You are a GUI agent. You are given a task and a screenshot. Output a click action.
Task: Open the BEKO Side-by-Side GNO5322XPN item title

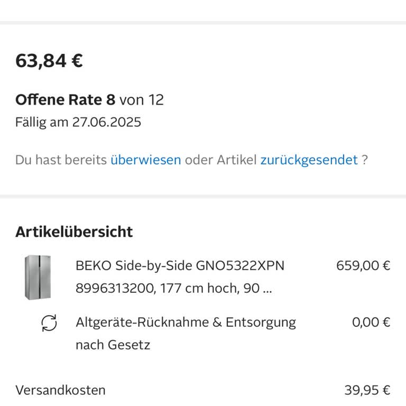180,265
